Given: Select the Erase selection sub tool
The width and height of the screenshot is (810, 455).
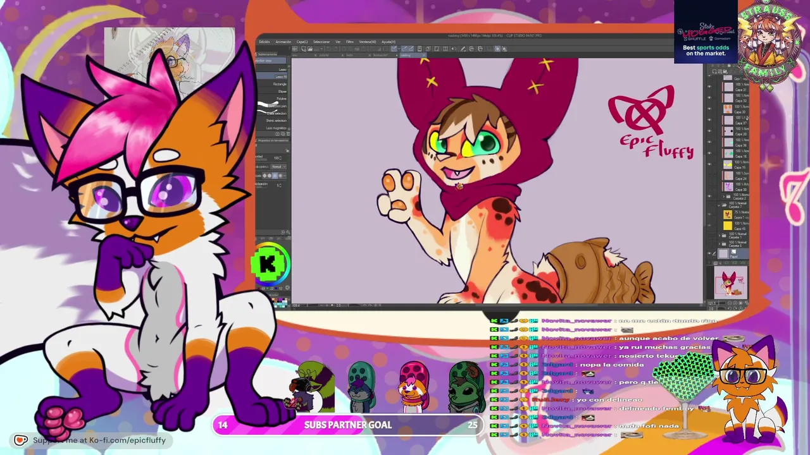Looking at the screenshot, I should pyautogui.click(x=273, y=113).
